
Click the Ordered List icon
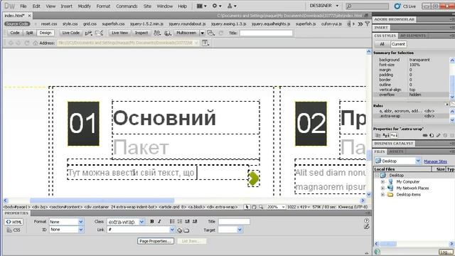pos(180,221)
